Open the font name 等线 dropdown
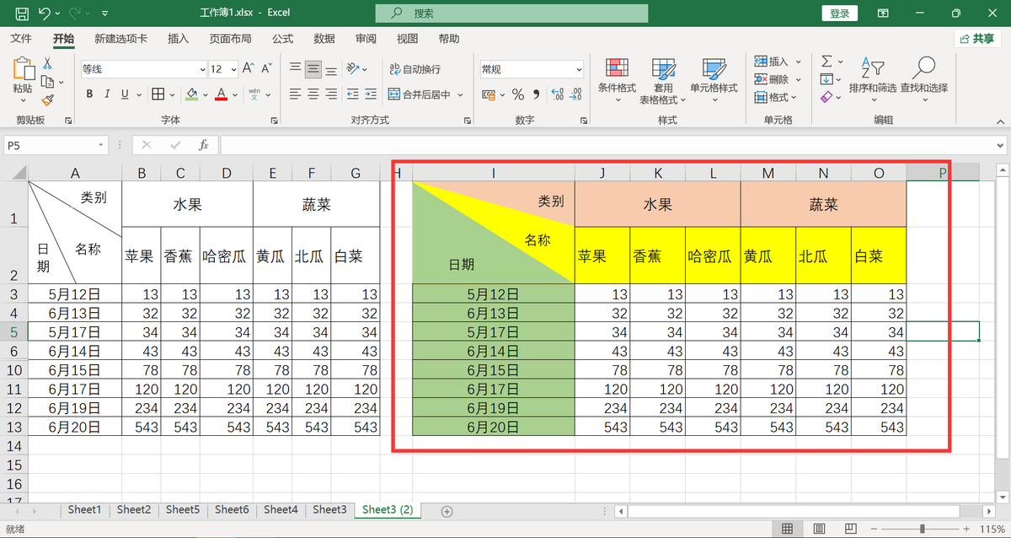1011x538 pixels. click(202, 69)
